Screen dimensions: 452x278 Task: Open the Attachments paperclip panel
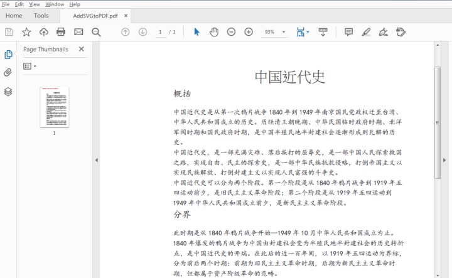pyautogui.click(x=8, y=72)
